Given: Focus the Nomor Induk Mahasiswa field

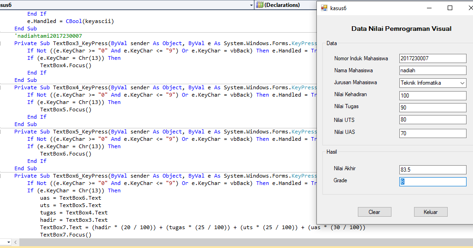Looking at the screenshot, I should click(432, 58).
